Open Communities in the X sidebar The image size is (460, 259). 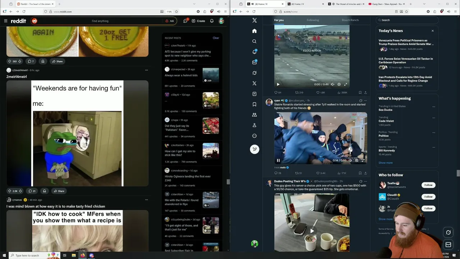[x=254, y=115]
